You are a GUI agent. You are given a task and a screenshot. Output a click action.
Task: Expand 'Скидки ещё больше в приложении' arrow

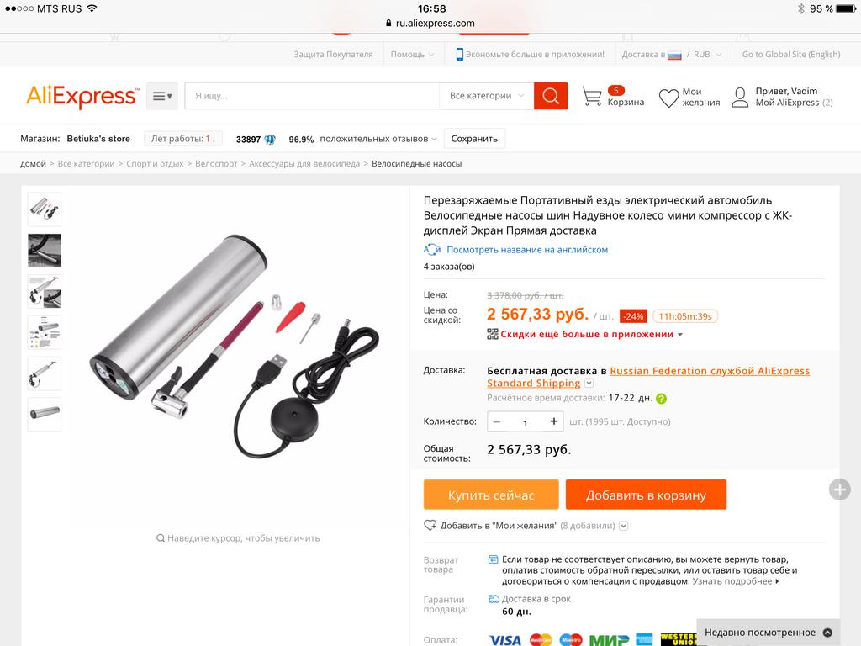(x=680, y=335)
